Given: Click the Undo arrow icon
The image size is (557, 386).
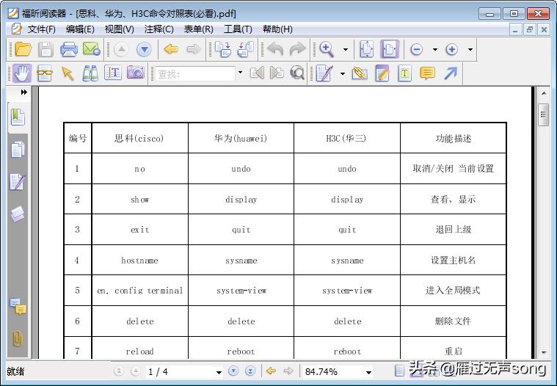Looking at the screenshot, I should [275, 49].
